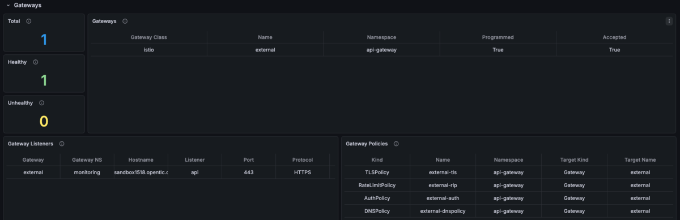Select the sandbox1518.opentlc hostname cell
Viewport: 680px width, 220px height.
point(141,172)
